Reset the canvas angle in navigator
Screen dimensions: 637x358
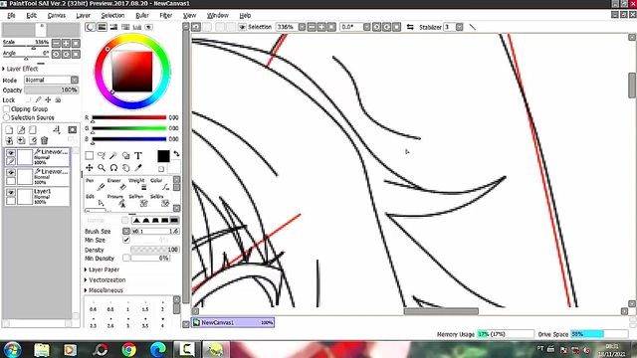point(76,54)
